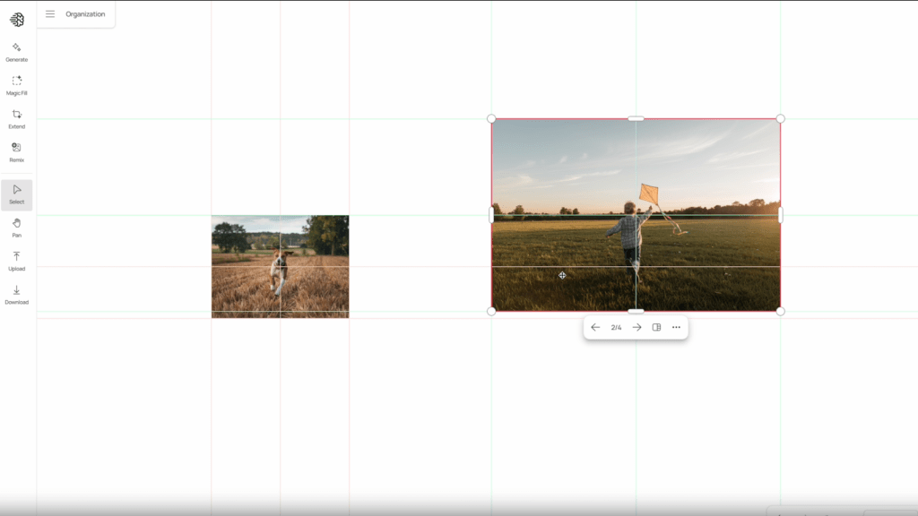Click the app logo above the toolbar

(16, 19)
